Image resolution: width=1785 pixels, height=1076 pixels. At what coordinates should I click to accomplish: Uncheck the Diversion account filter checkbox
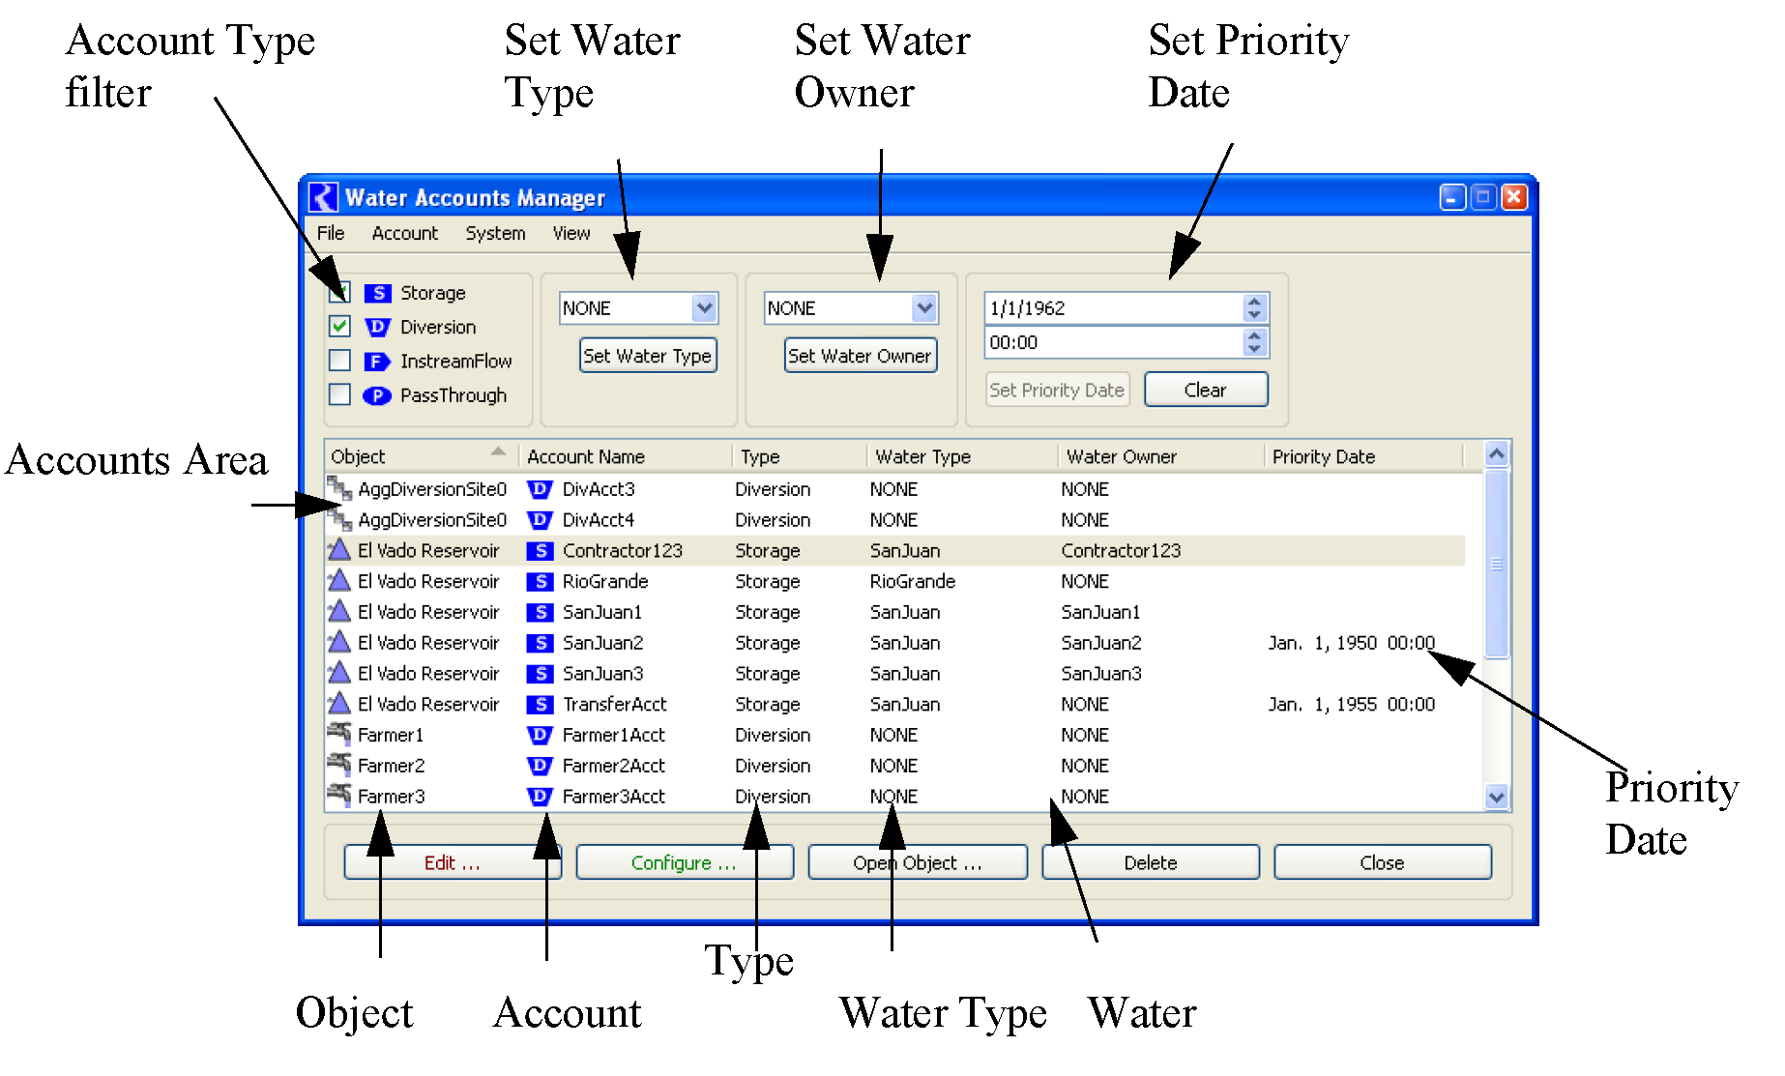click(339, 327)
